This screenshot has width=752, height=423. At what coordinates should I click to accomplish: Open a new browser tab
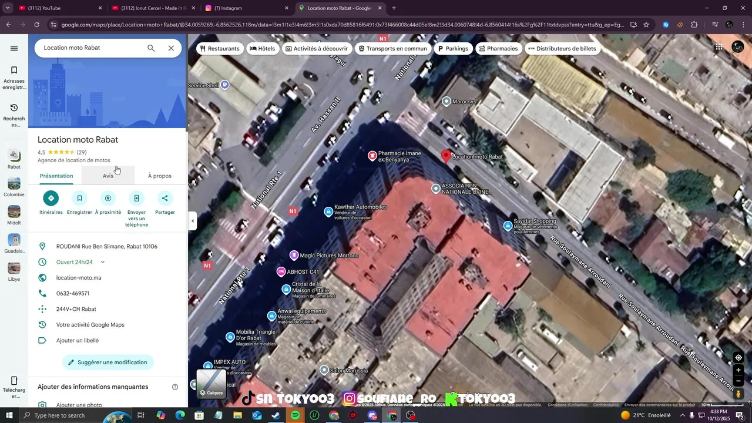pyautogui.click(x=394, y=8)
